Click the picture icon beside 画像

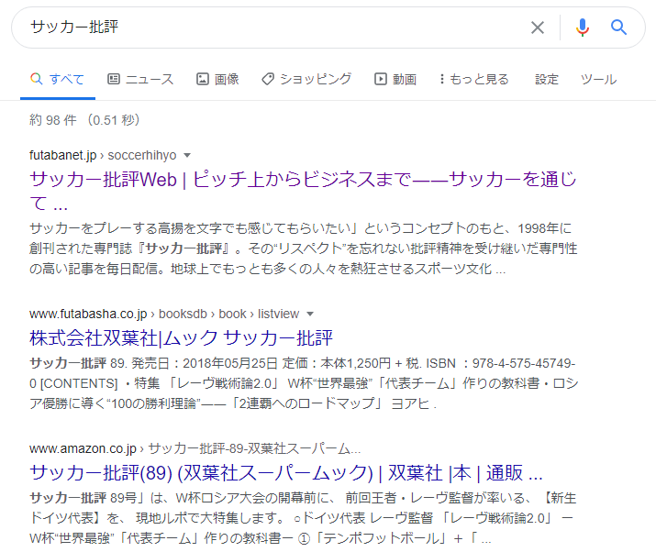click(203, 79)
